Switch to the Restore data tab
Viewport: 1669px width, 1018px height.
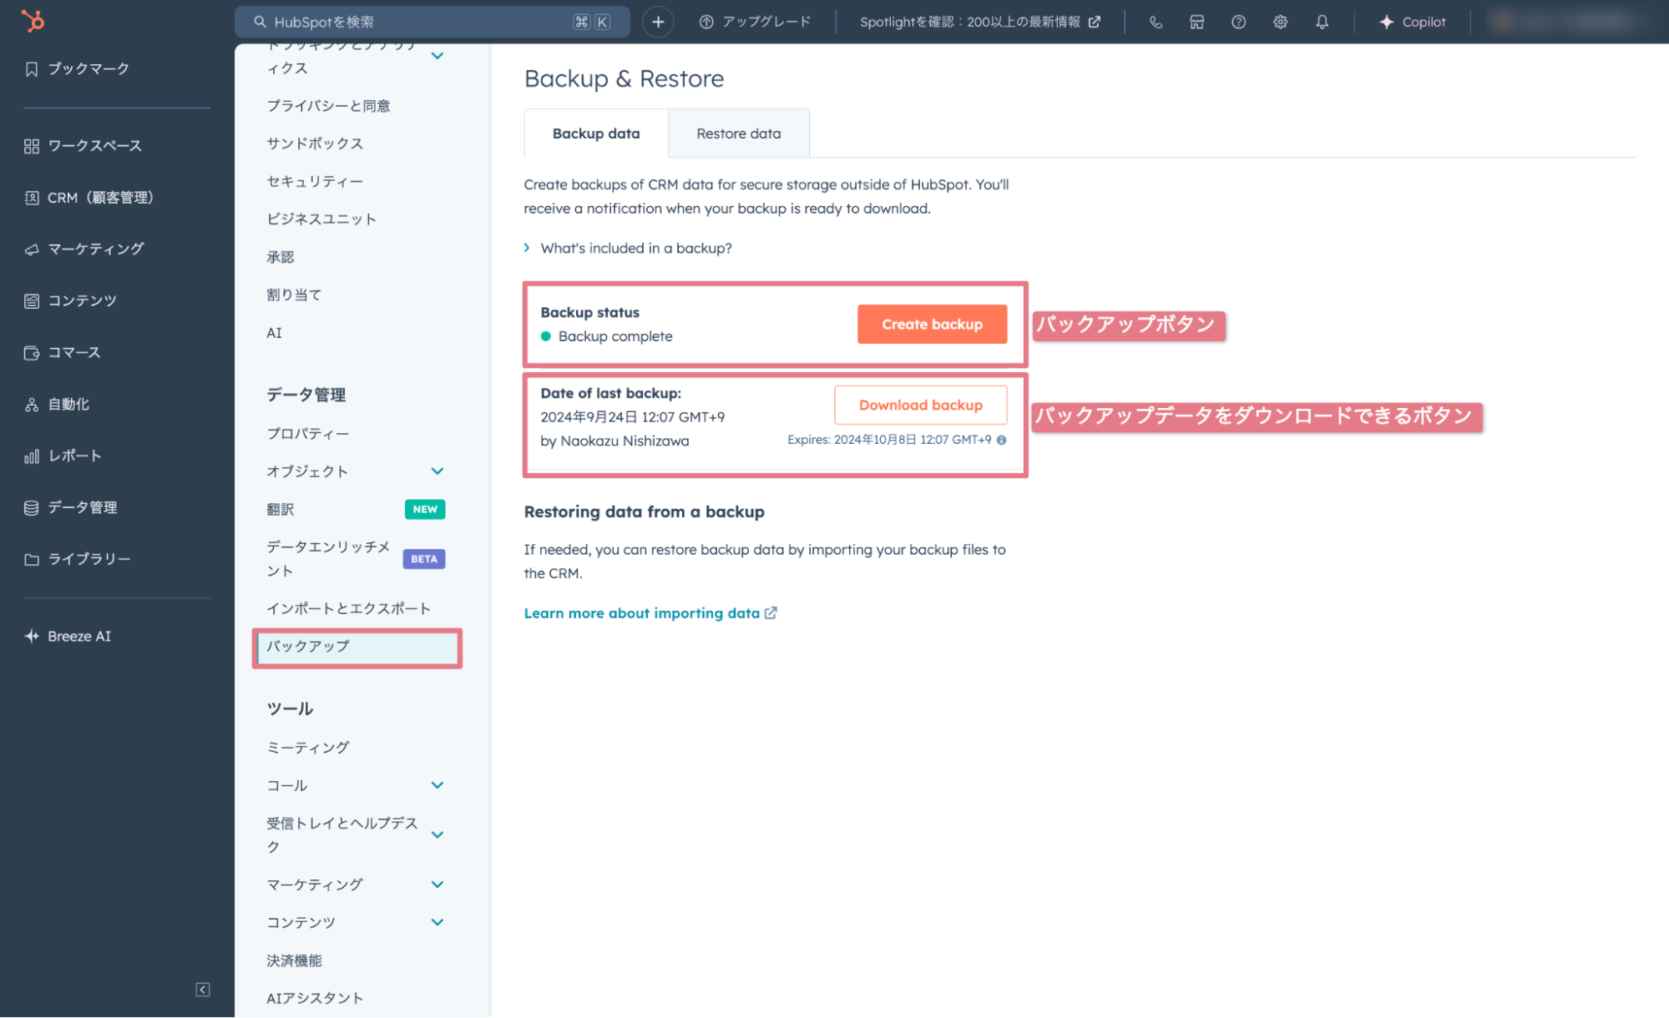coord(739,134)
